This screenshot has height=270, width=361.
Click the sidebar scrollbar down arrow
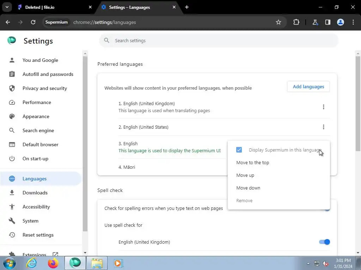[x=85, y=253]
